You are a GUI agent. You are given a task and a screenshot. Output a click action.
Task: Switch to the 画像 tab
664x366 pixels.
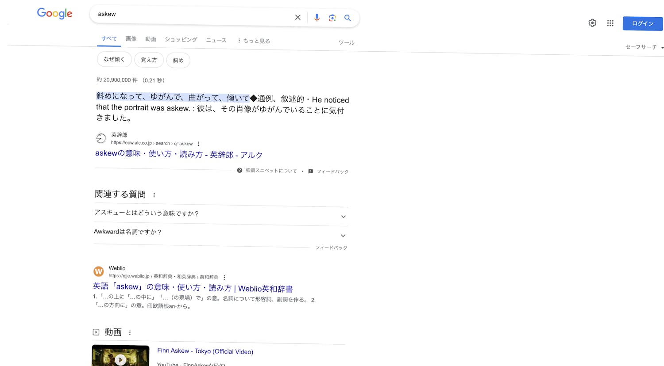click(x=131, y=39)
